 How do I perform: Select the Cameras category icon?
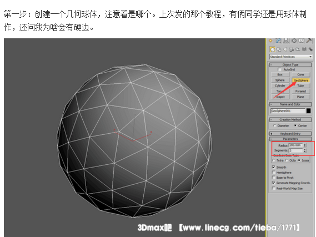point(292,49)
